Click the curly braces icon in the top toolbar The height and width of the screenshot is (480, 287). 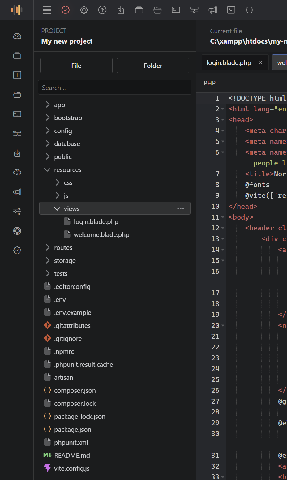250,10
